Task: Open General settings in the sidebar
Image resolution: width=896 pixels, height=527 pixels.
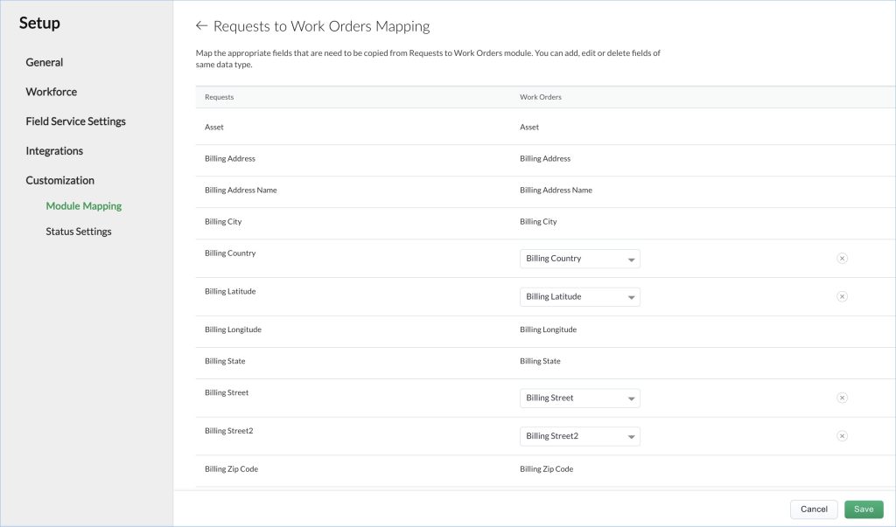Action: [x=45, y=62]
